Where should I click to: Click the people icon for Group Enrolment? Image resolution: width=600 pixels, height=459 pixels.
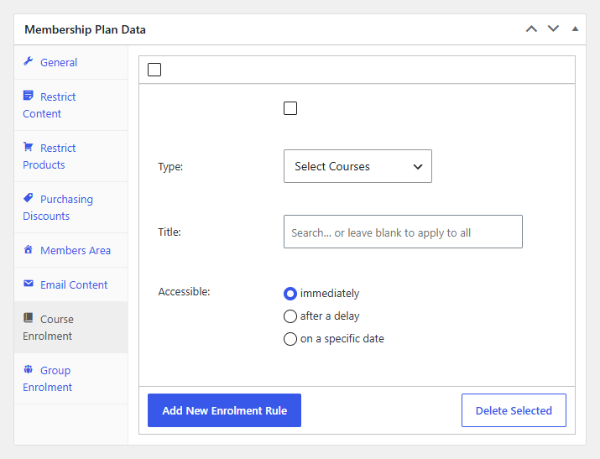point(29,369)
